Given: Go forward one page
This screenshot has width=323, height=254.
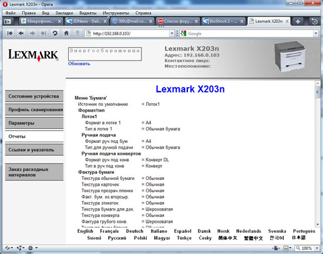Looking at the screenshot, I should tap(32, 33).
